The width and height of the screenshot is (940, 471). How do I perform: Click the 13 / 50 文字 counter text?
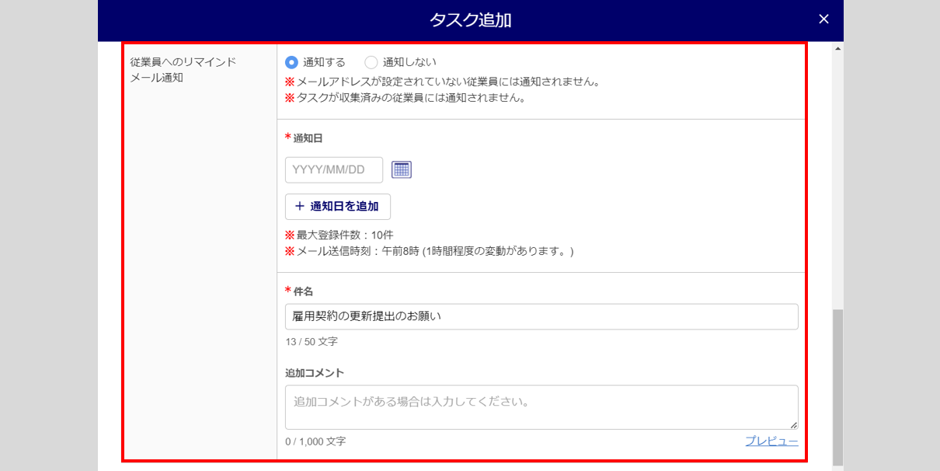coord(312,341)
